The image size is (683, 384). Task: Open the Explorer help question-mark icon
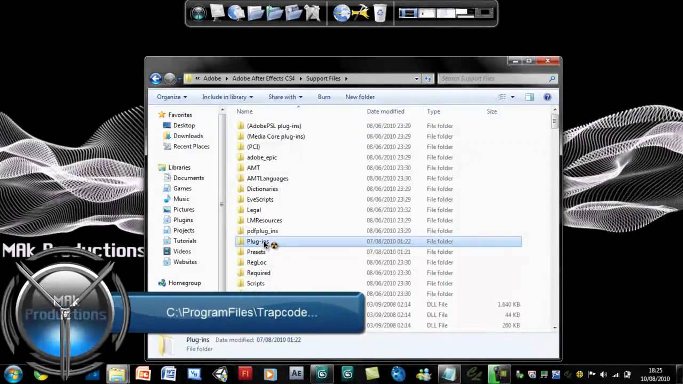547,97
